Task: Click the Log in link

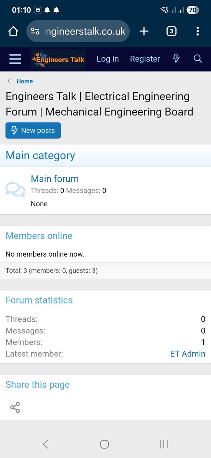Action: point(108,59)
